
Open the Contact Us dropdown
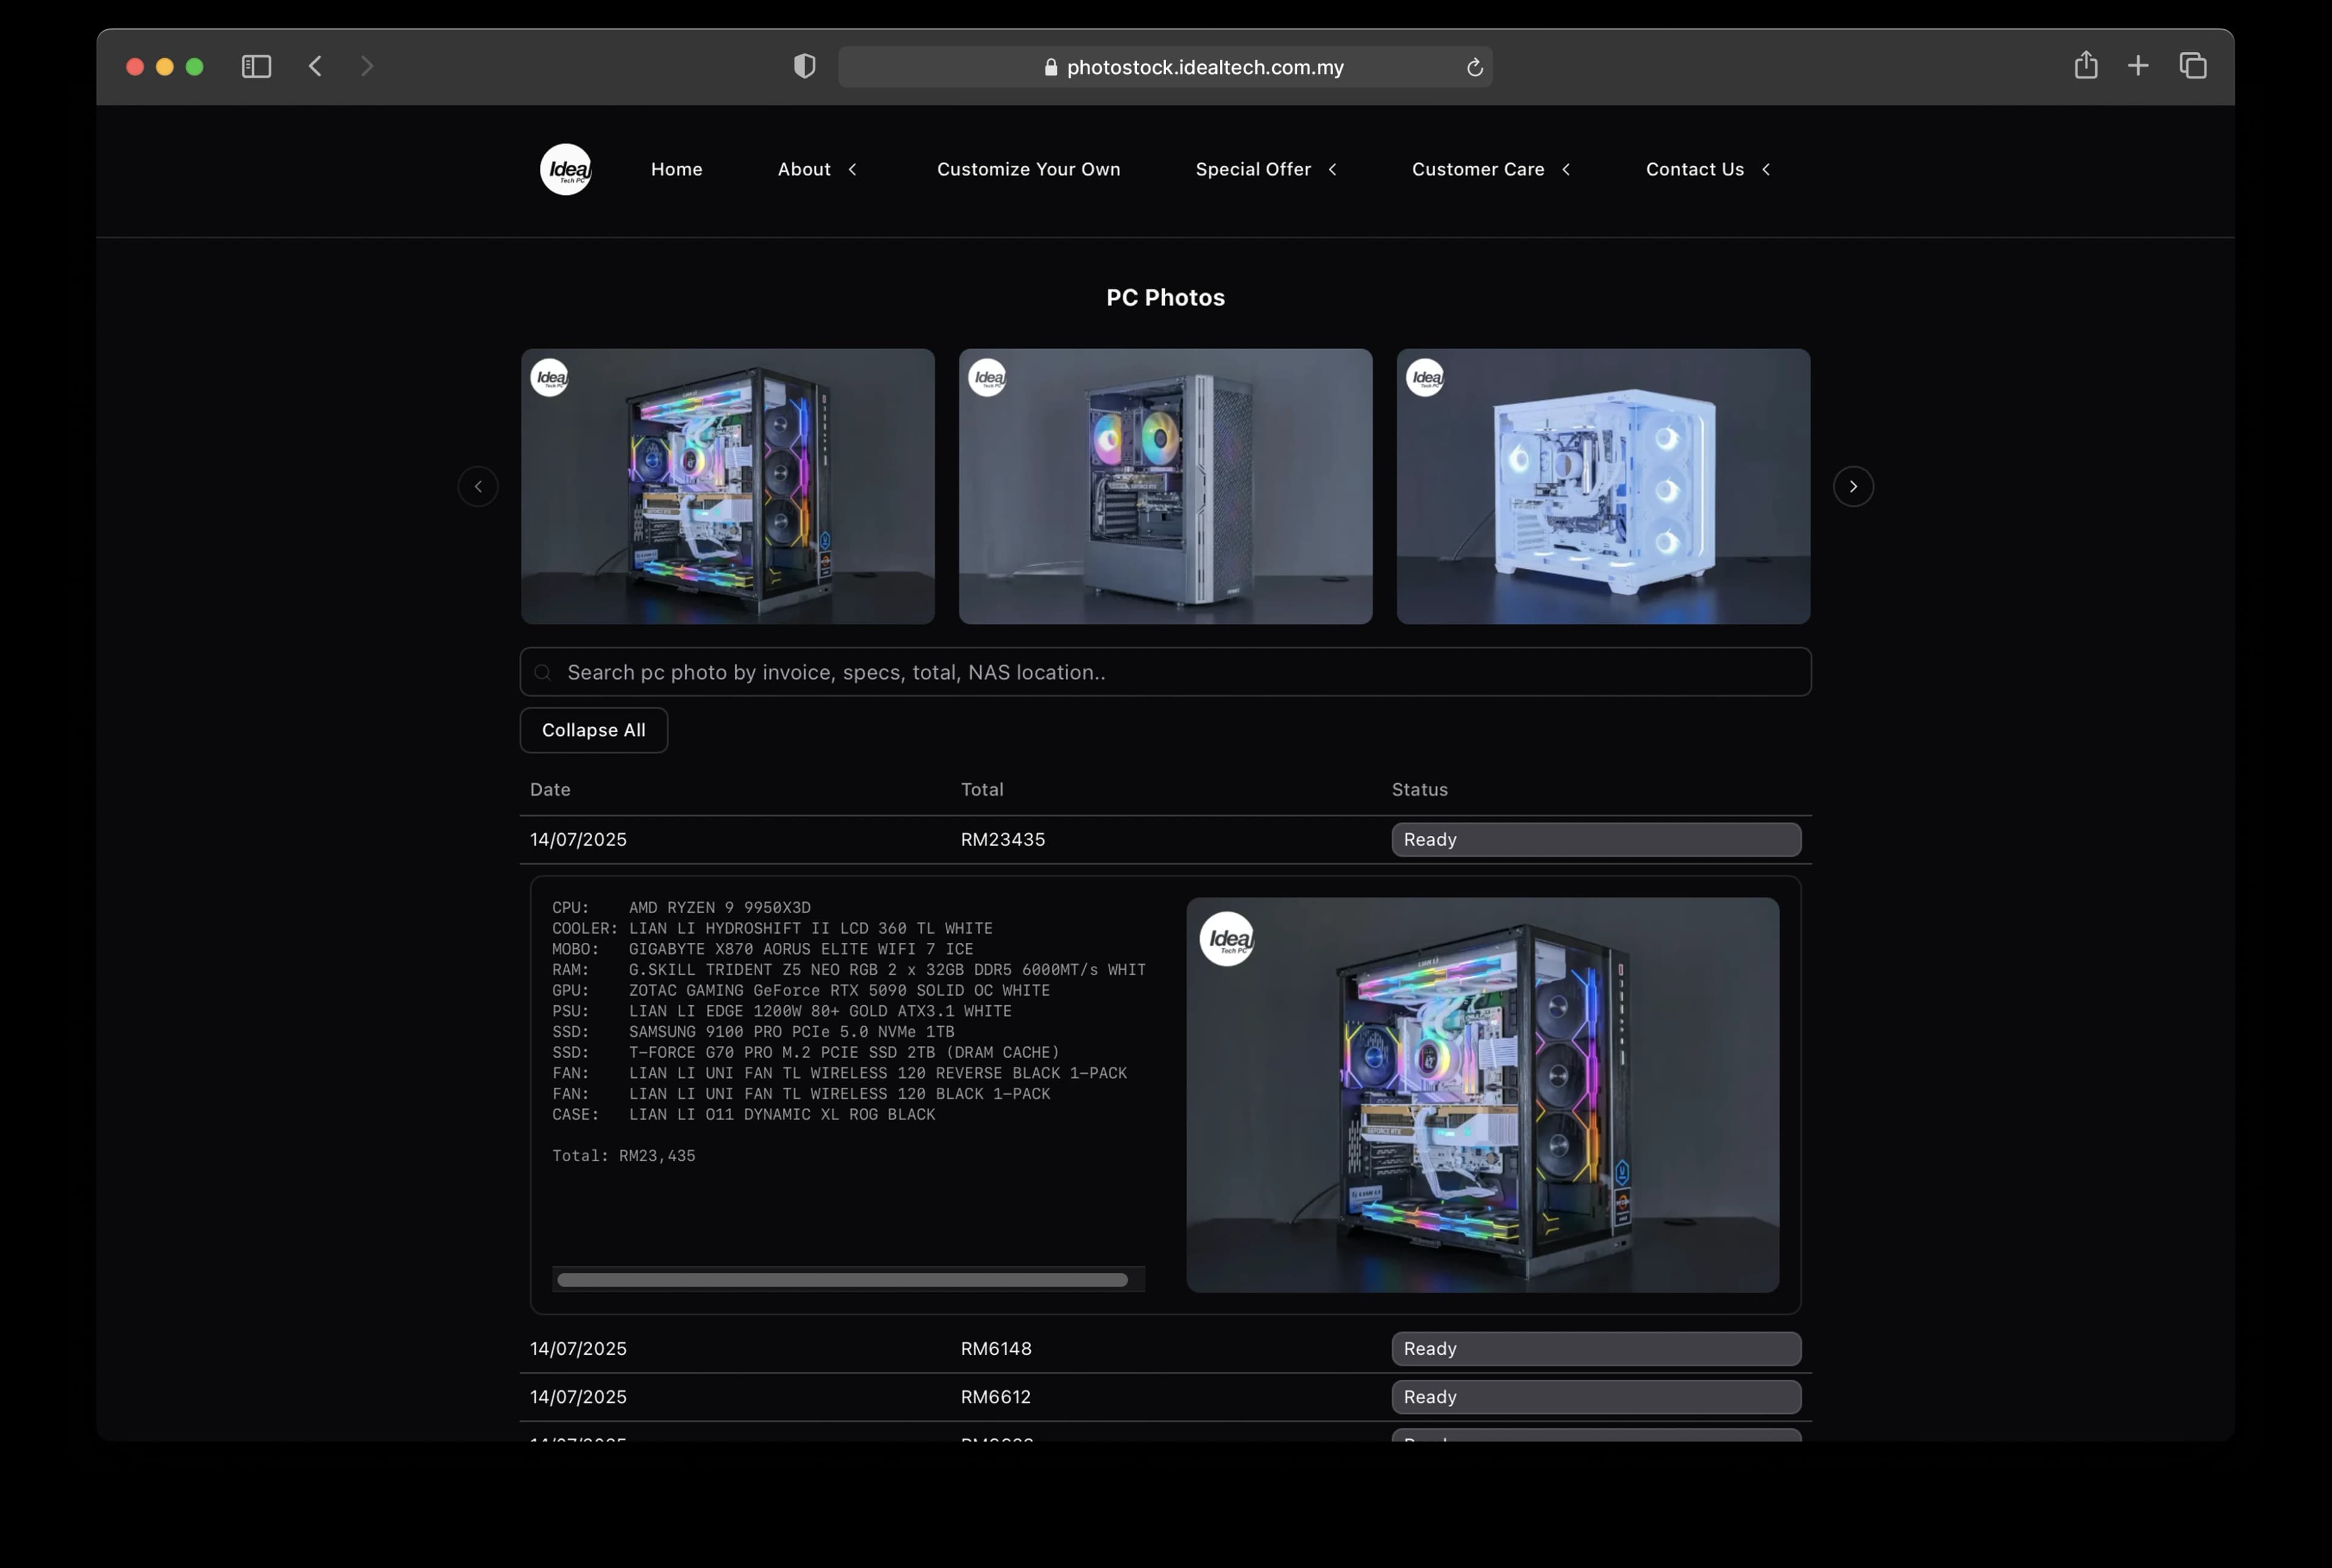tap(1708, 170)
